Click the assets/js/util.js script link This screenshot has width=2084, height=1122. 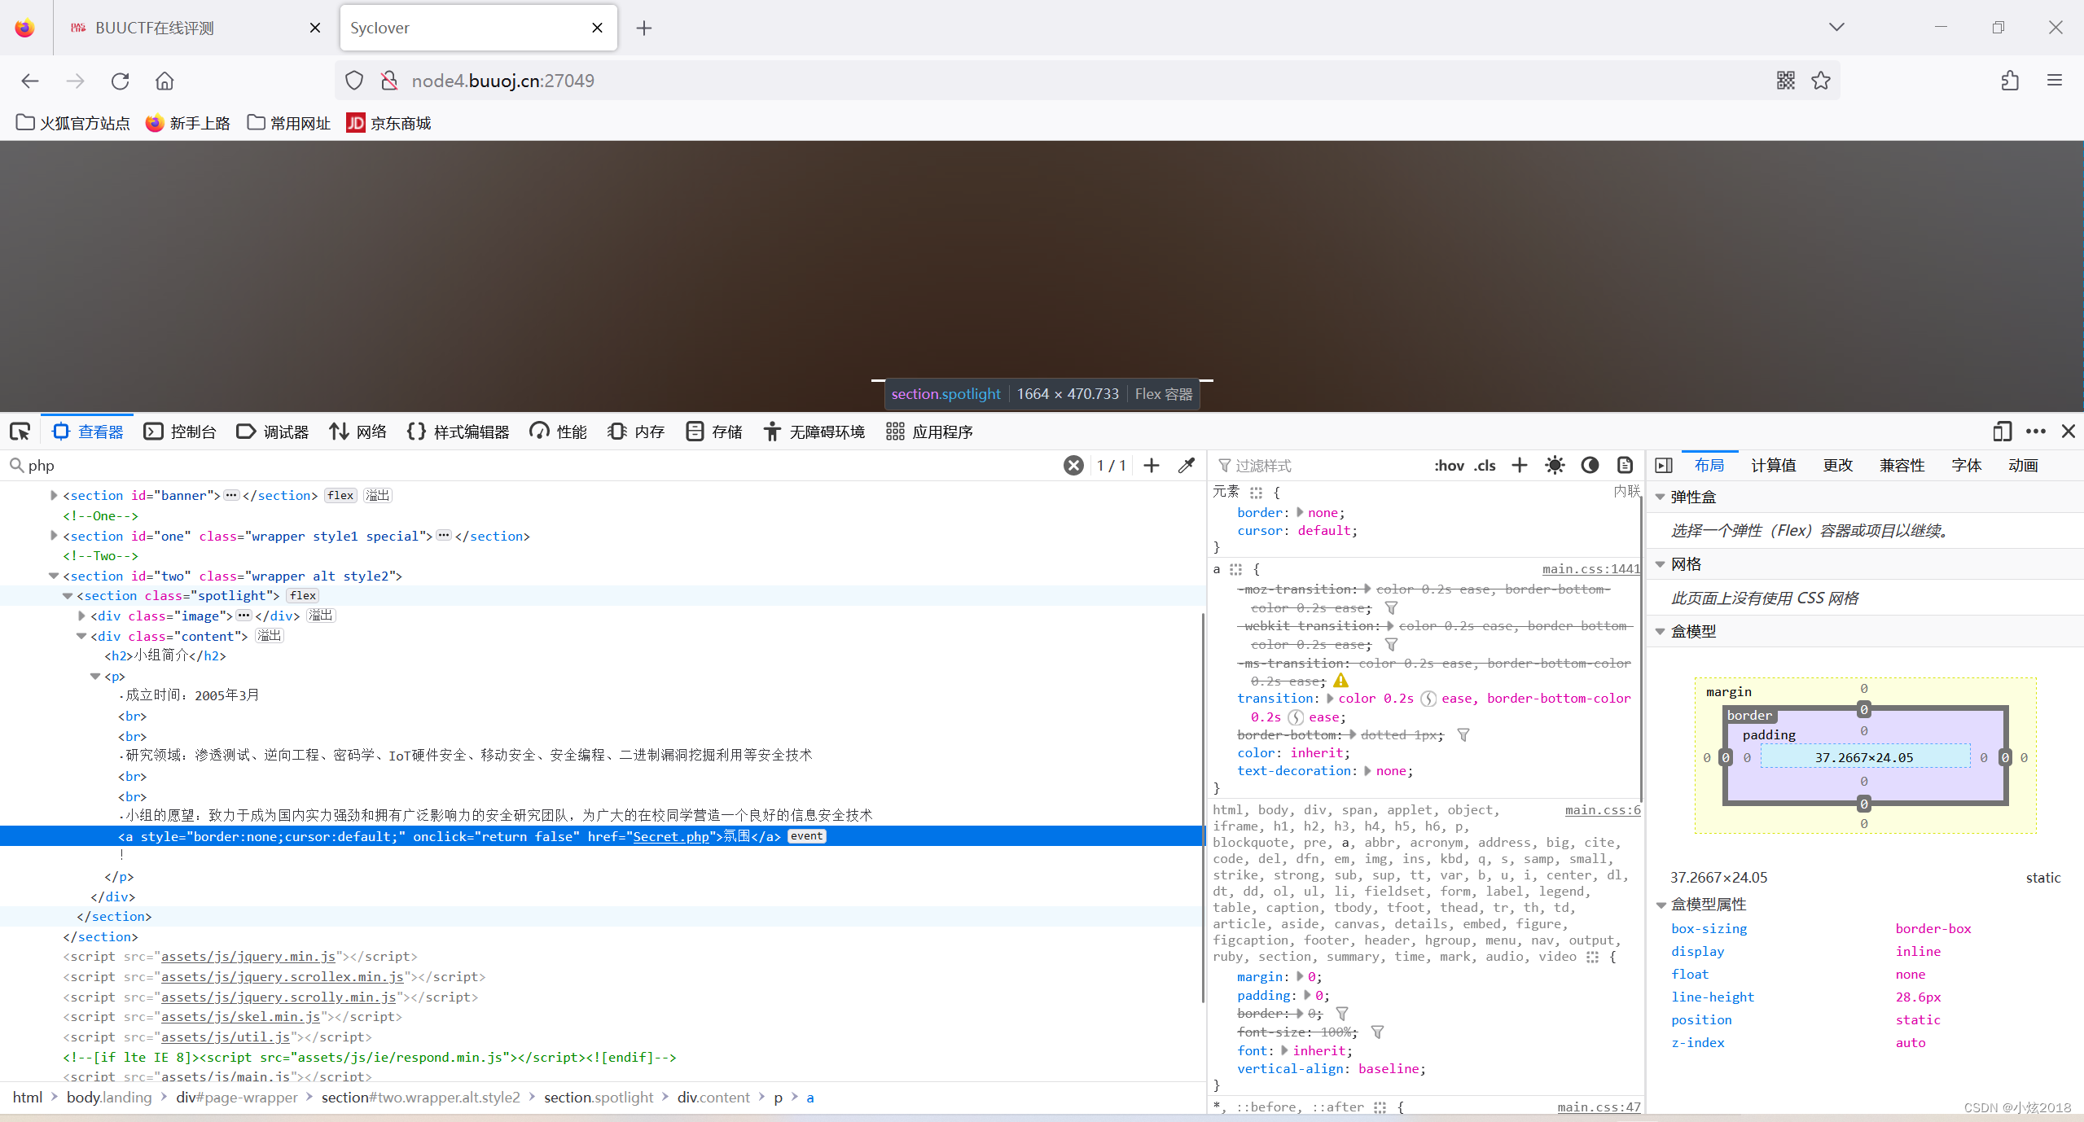pos(226,1037)
